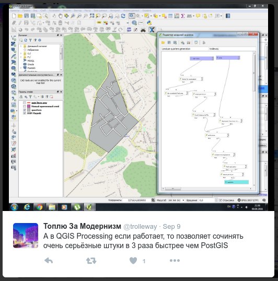Expand the PostGIS node in catalog tree
The image size is (278, 281).
[21, 68]
